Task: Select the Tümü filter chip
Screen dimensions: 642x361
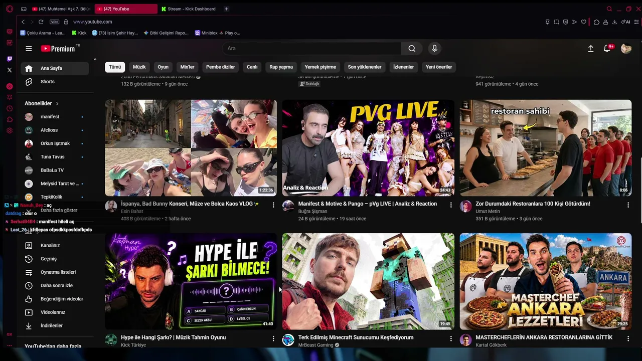Action: tap(115, 67)
